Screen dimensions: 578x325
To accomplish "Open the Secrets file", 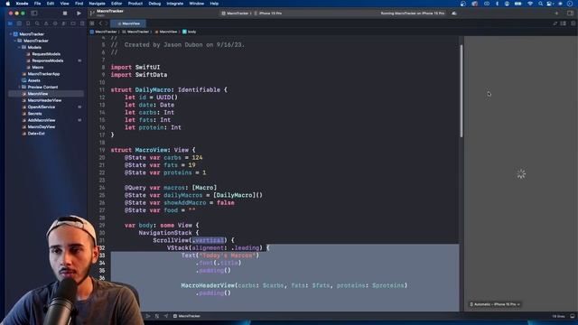I will coord(34,114).
